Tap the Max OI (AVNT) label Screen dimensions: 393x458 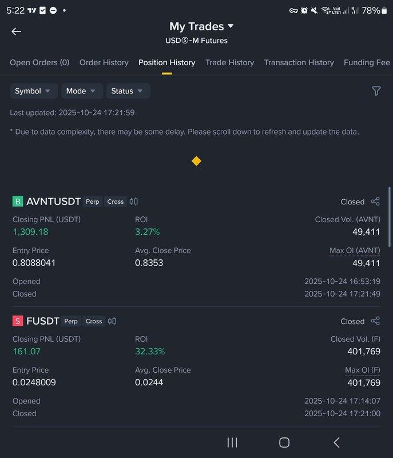pyautogui.click(x=355, y=251)
